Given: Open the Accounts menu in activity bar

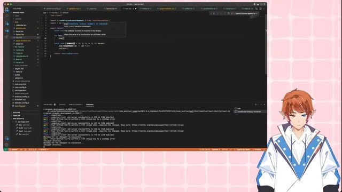Looking at the screenshot, I should tap(6, 139).
